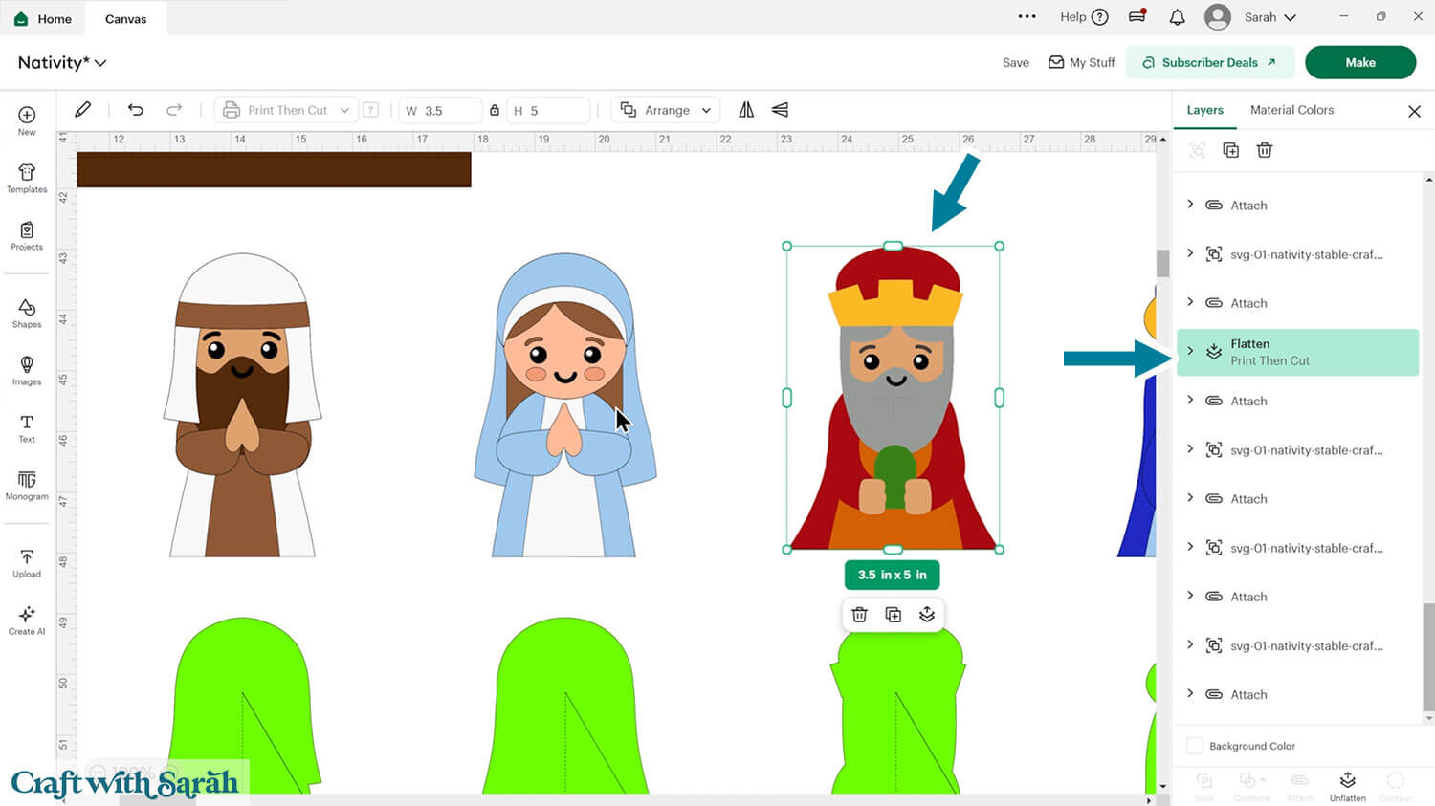Unflatten the selected king layer

pyautogui.click(x=1348, y=784)
